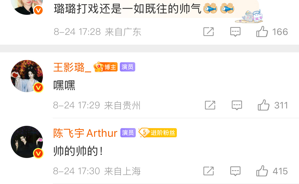
Task: Tap the 进阶粉丝 level 5 badge
Action: tap(158, 132)
